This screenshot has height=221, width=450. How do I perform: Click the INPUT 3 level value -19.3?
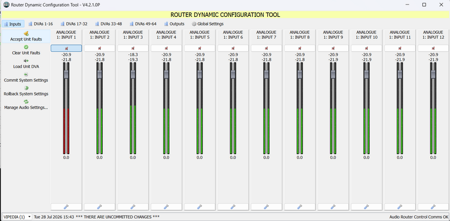click(x=133, y=60)
